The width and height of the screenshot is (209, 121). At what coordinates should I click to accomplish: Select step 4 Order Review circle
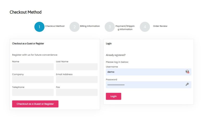tap(145, 26)
